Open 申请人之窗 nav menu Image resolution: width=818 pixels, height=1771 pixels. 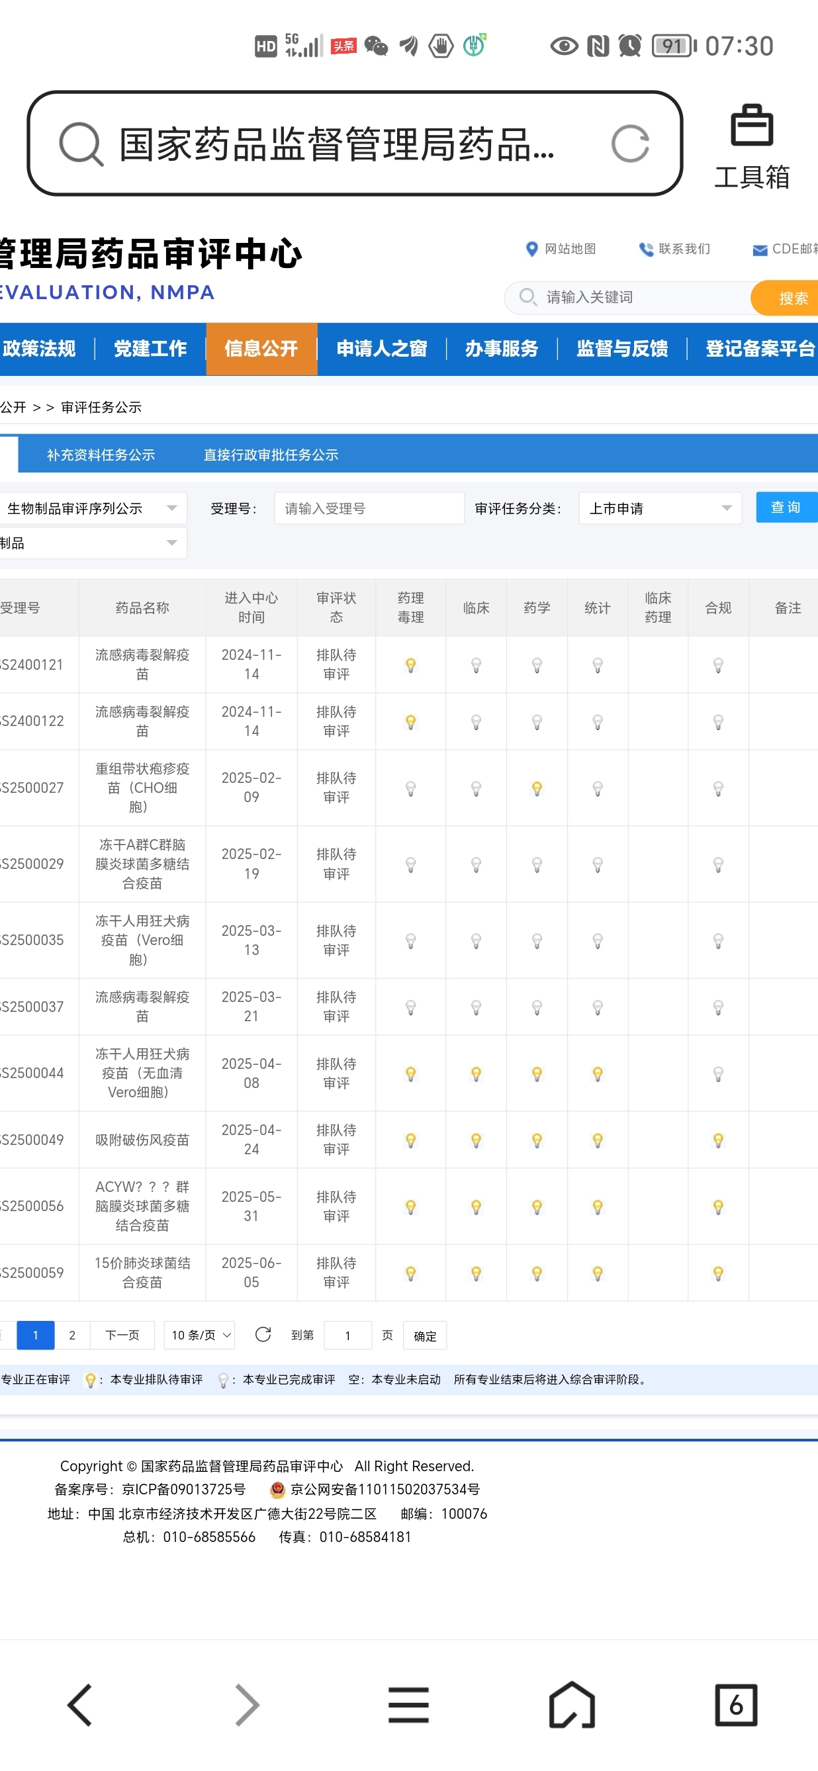coord(381,349)
